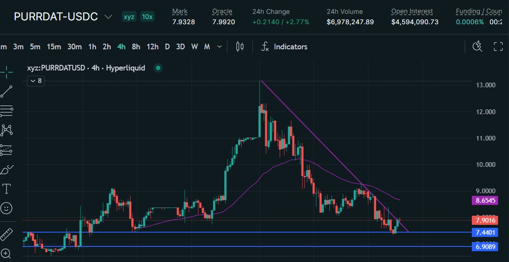Select the purple 8.6545 moving average label
This screenshot has width=509, height=262.
click(485, 201)
